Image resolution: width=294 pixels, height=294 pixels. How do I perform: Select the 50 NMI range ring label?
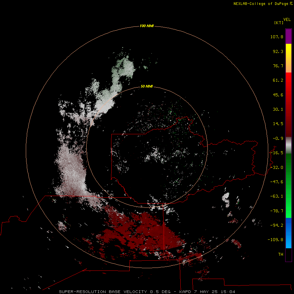(x=147, y=86)
